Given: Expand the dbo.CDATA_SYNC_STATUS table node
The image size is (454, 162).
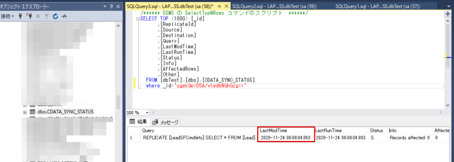Looking at the screenshot, I should tap(25, 112).
